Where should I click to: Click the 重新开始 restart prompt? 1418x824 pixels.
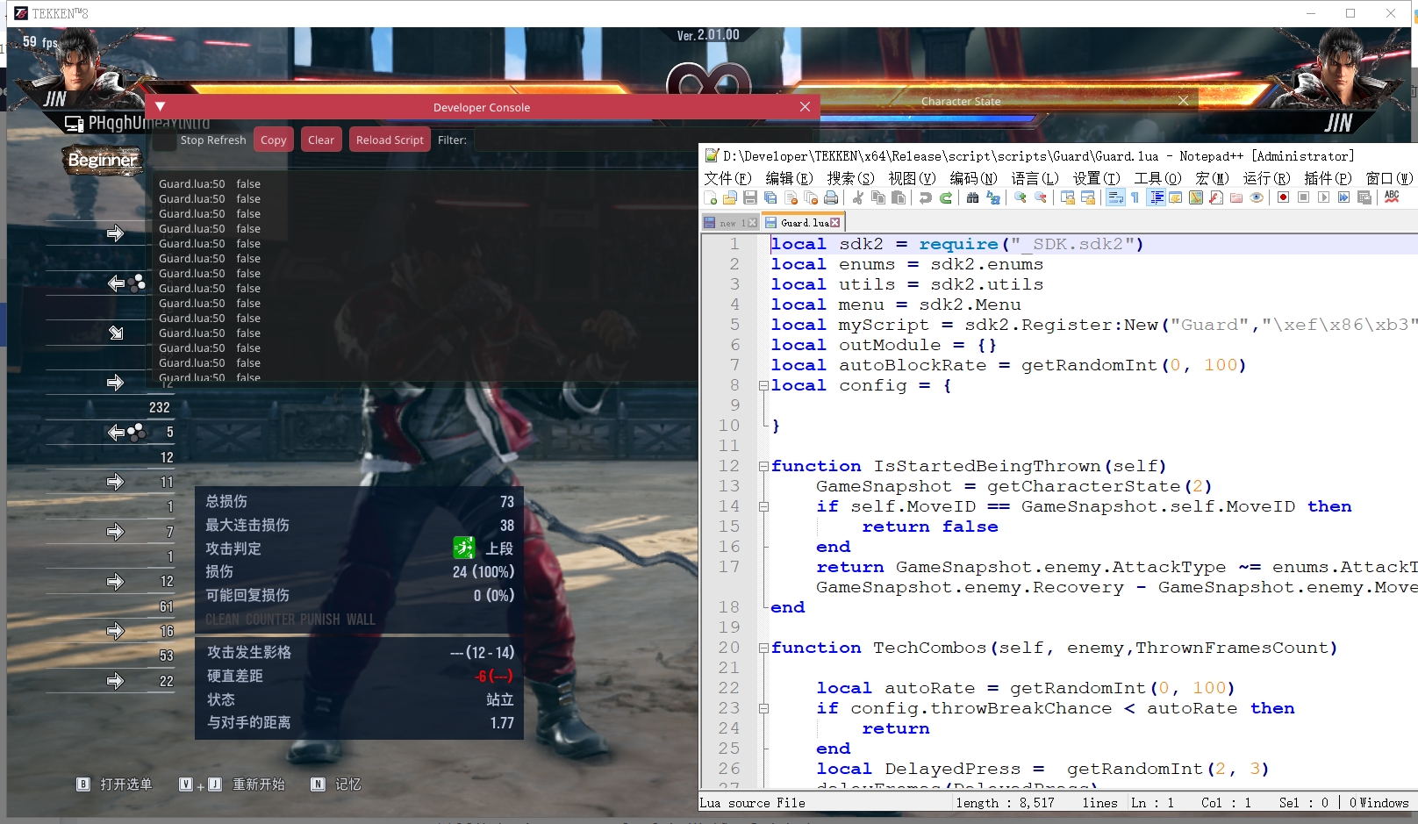point(233,785)
